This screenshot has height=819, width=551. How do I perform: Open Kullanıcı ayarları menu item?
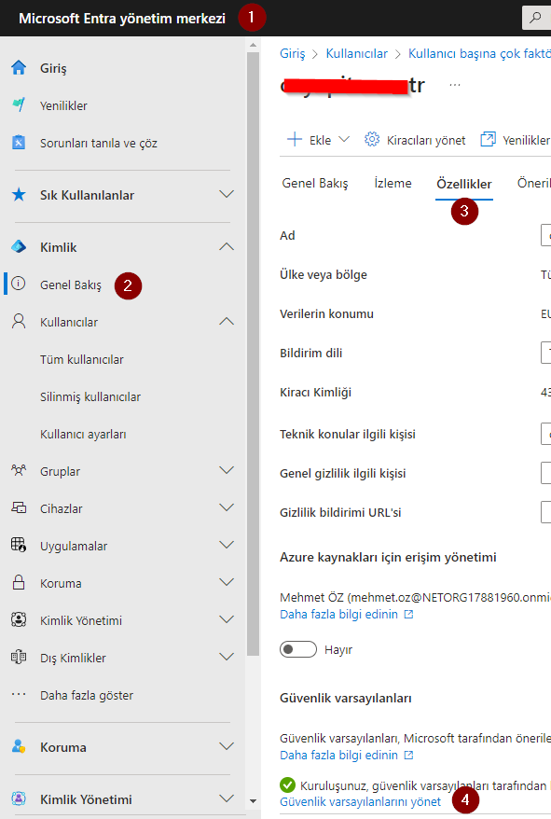click(x=83, y=434)
